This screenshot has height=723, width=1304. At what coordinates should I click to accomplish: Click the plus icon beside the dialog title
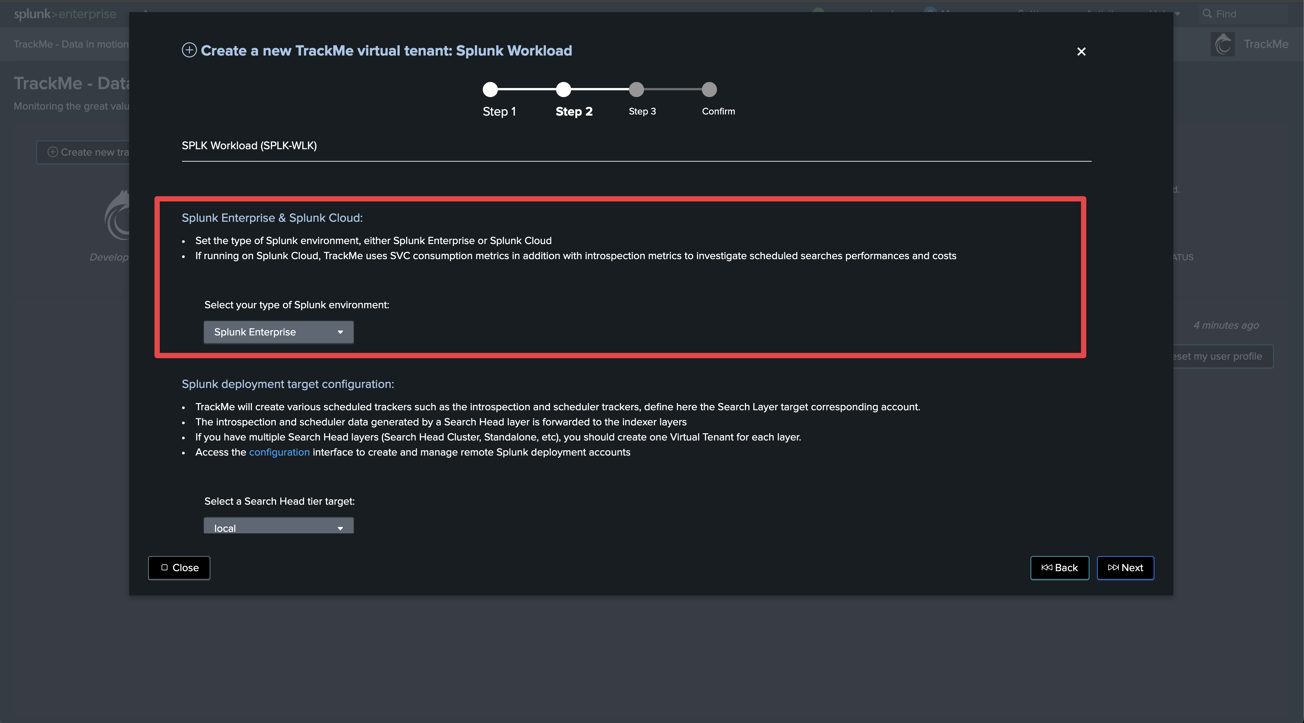tap(189, 50)
